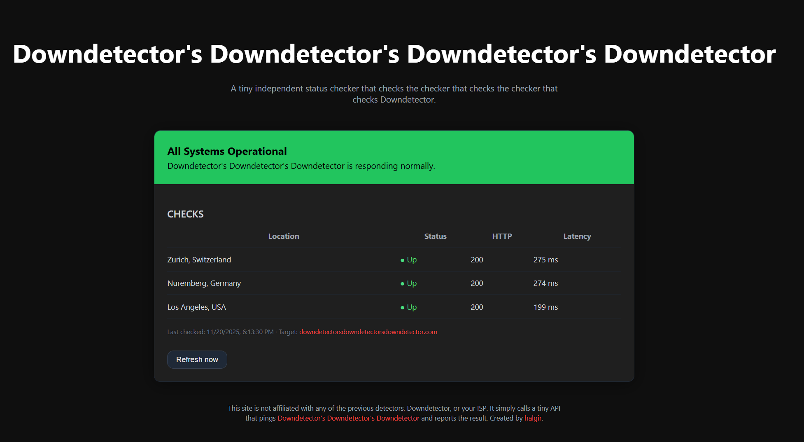Select the Up status for Los Angeles row
The image size is (804, 442).
pyautogui.click(x=411, y=307)
